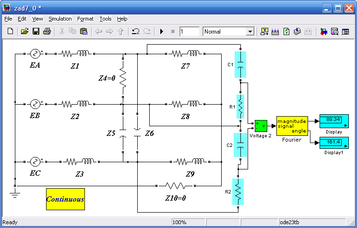Open the Edit menu
The image size is (357, 228).
(22, 19)
